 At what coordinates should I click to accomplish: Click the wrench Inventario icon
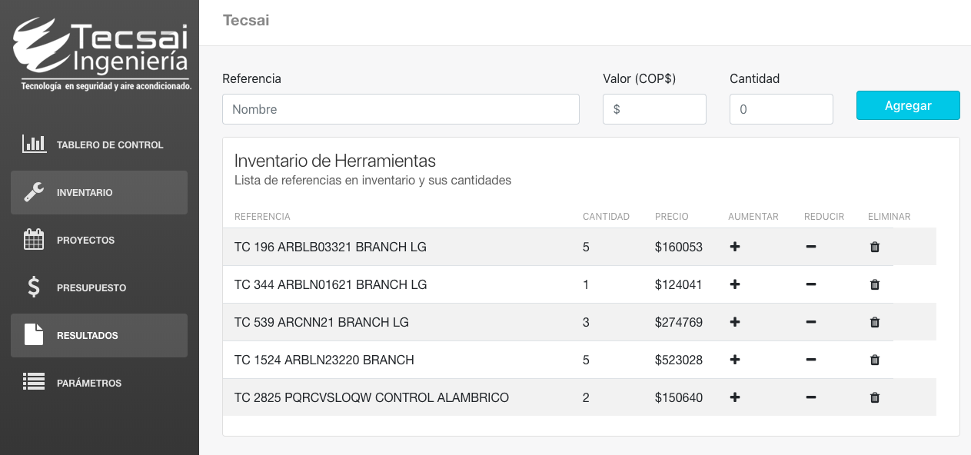(34, 192)
